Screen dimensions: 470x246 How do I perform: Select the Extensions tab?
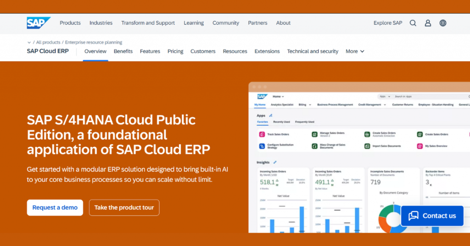[x=267, y=51]
